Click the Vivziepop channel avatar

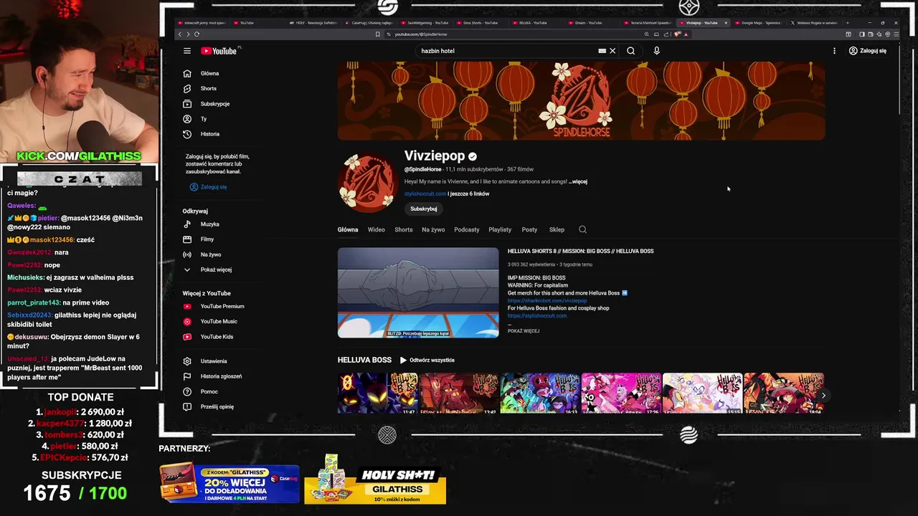coord(367,182)
